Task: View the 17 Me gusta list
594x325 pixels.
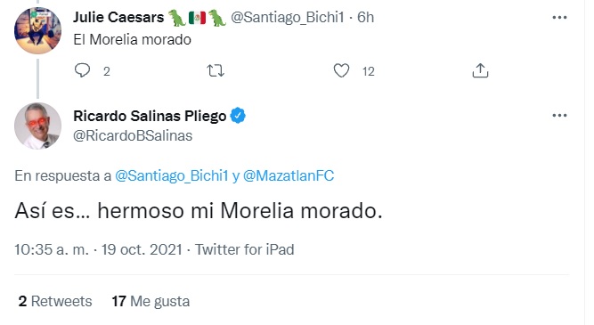Action: (151, 302)
